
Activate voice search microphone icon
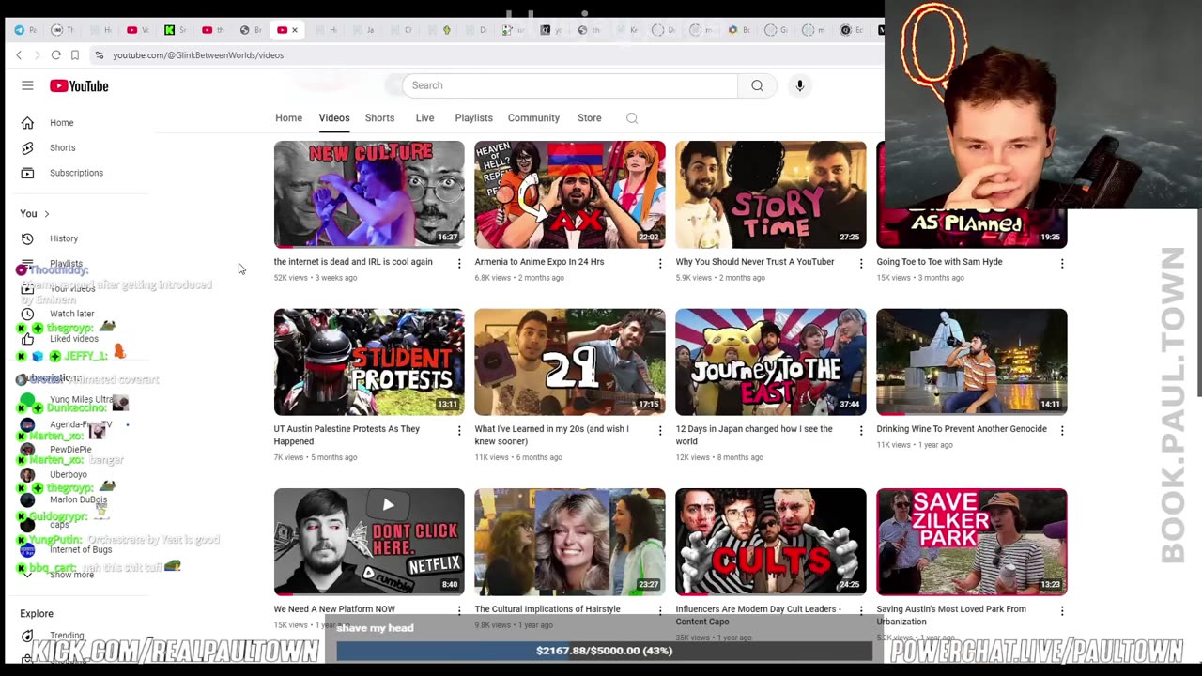pos(800,85)
